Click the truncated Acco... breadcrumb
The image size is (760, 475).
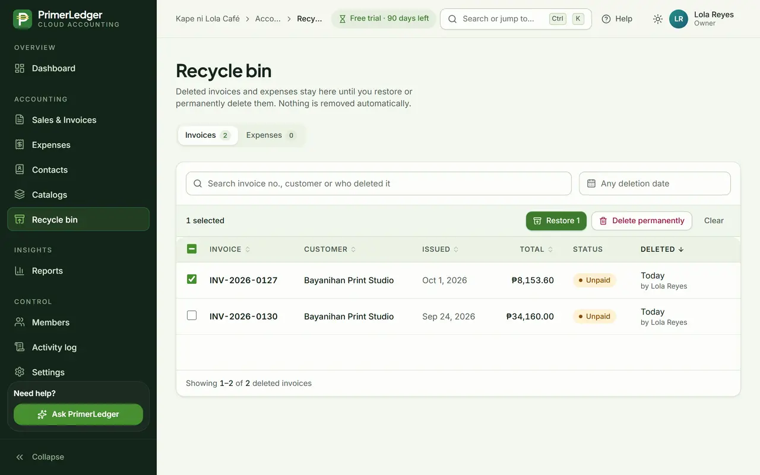268,19
